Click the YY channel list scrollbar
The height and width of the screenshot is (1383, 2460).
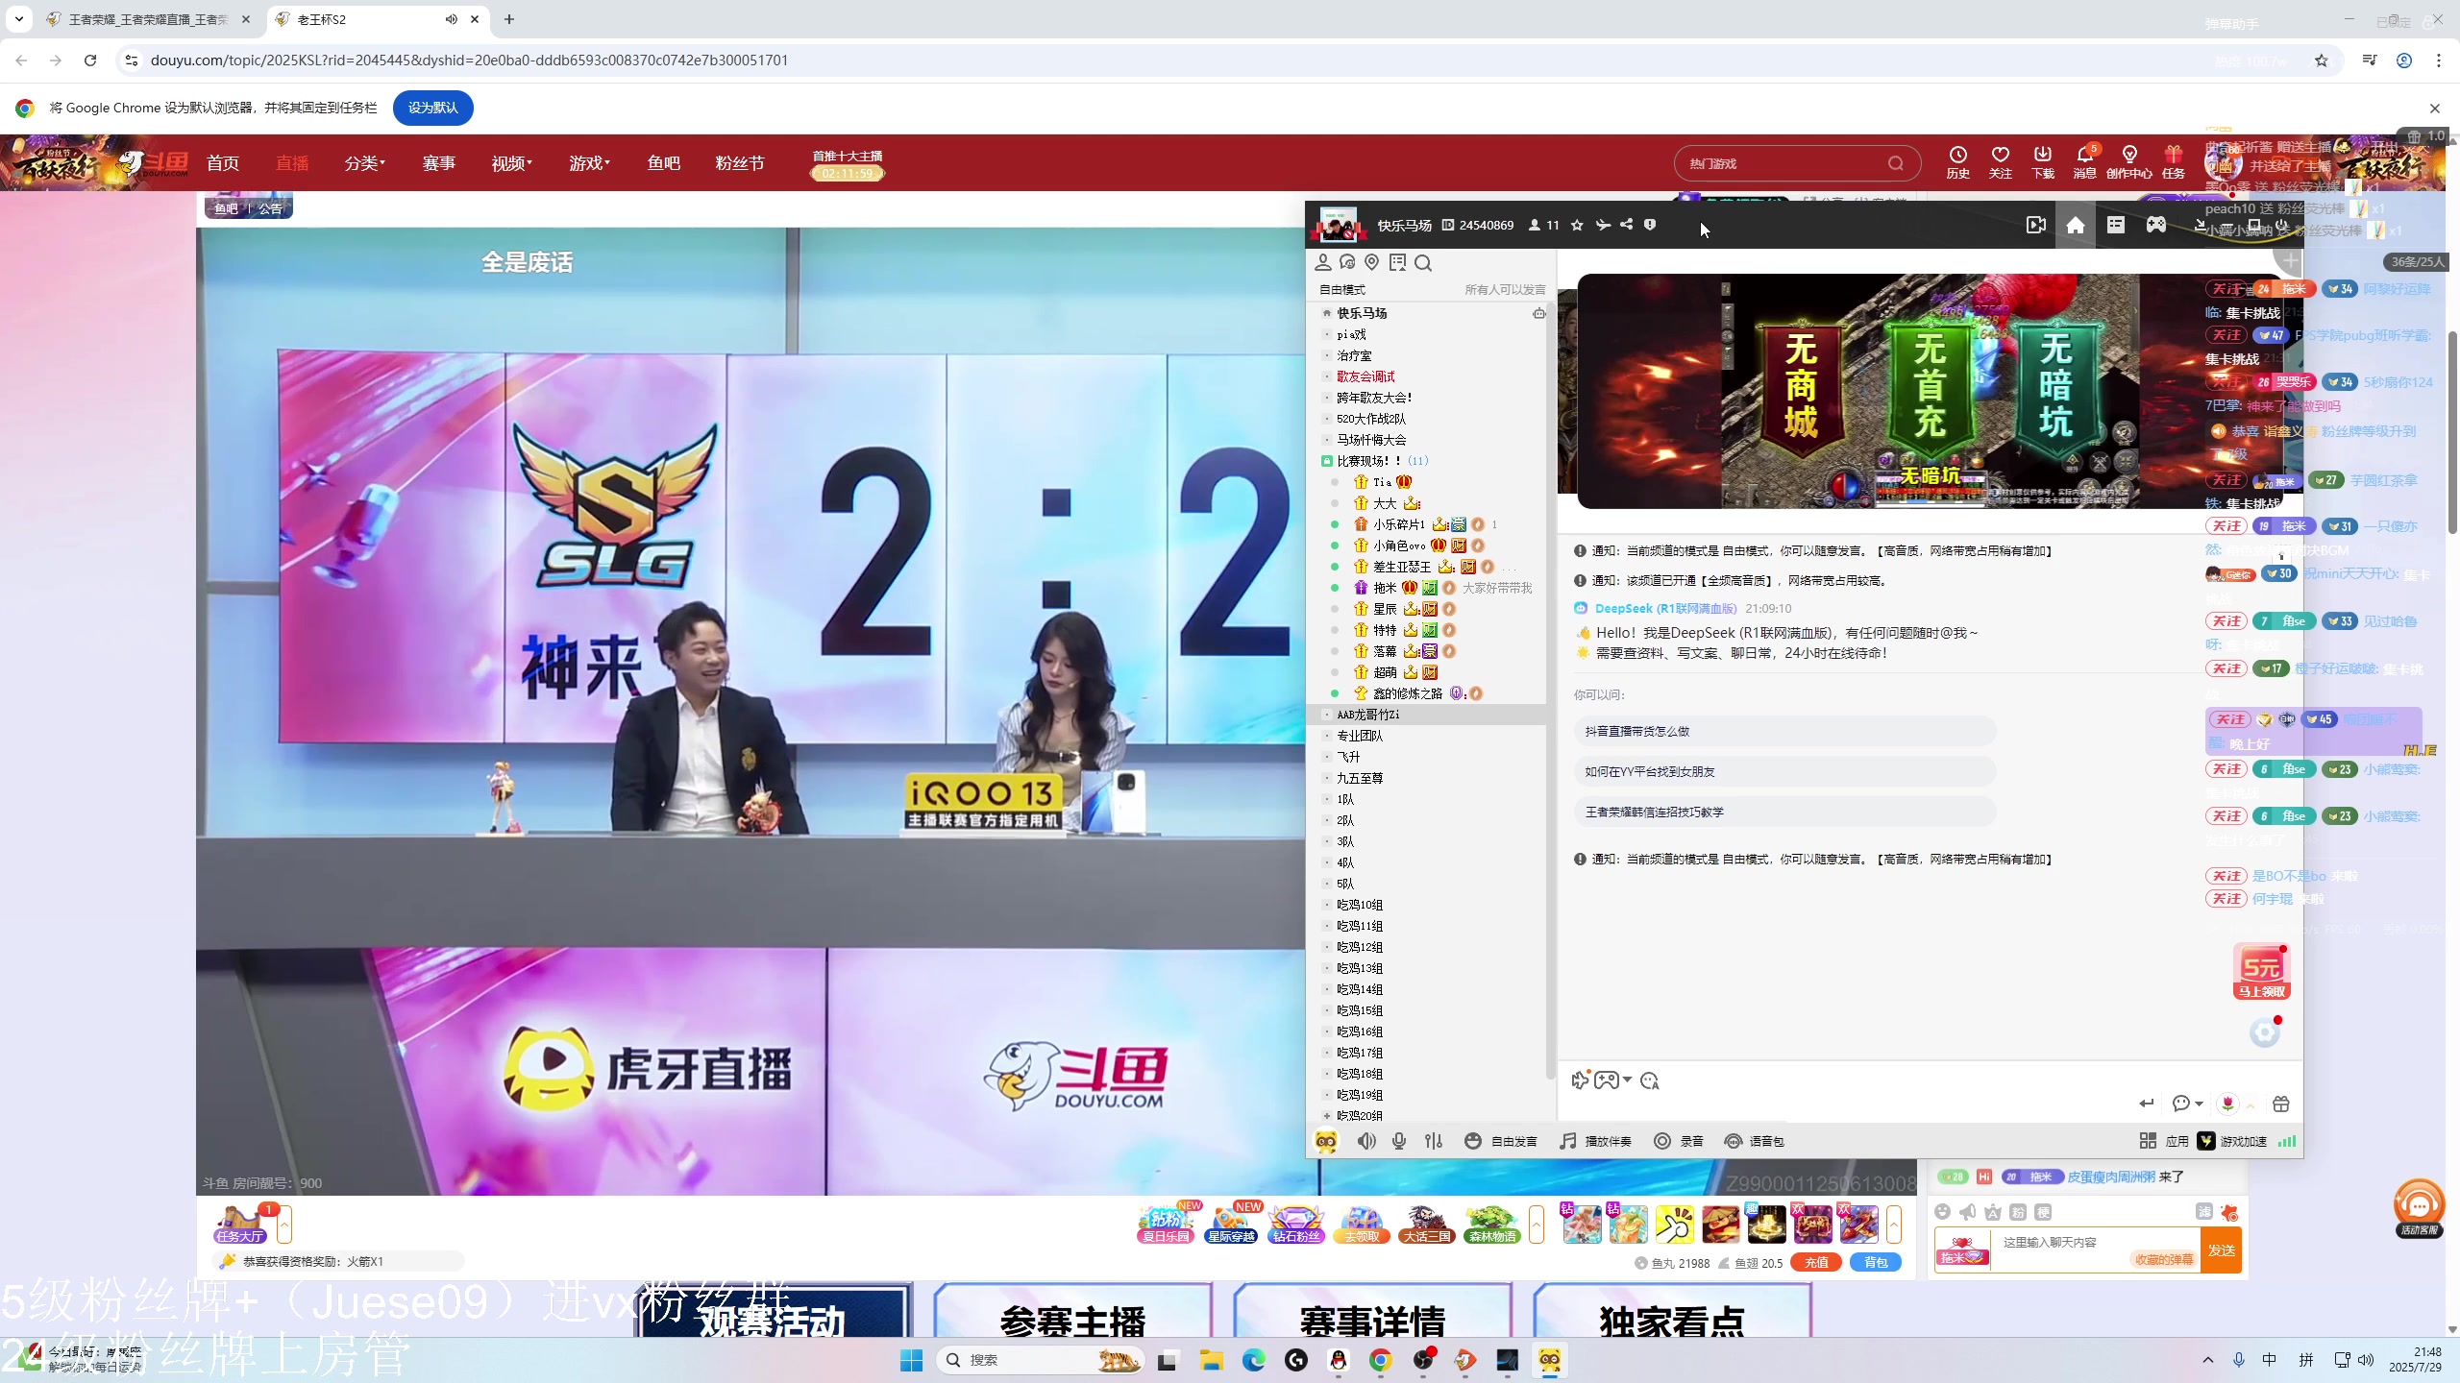tap(1549, 691)
